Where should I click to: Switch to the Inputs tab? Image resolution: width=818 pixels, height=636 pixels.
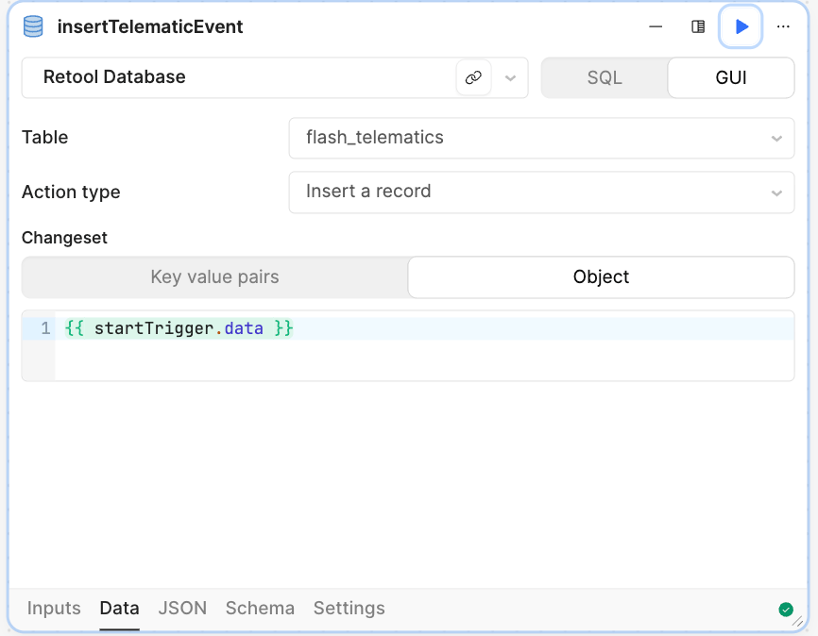click(54, 609)
